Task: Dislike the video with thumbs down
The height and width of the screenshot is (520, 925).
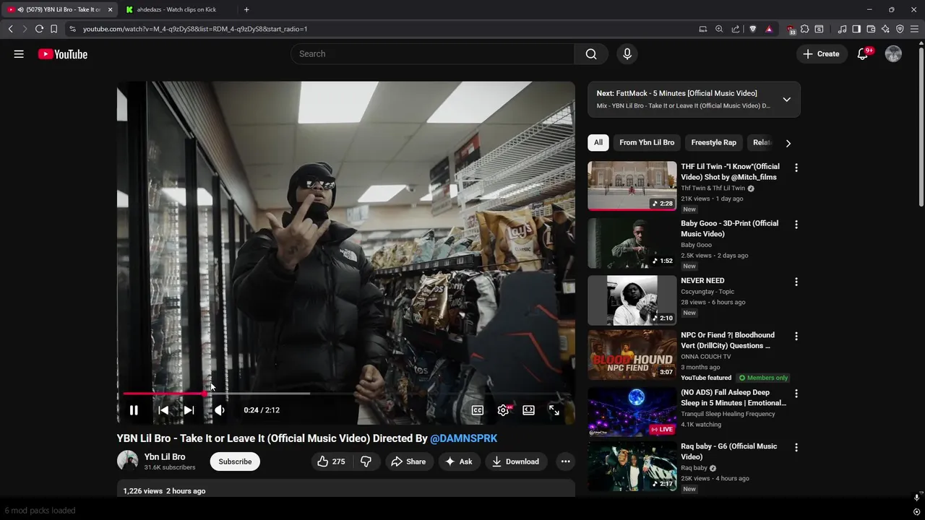Action: coord(366,461)
